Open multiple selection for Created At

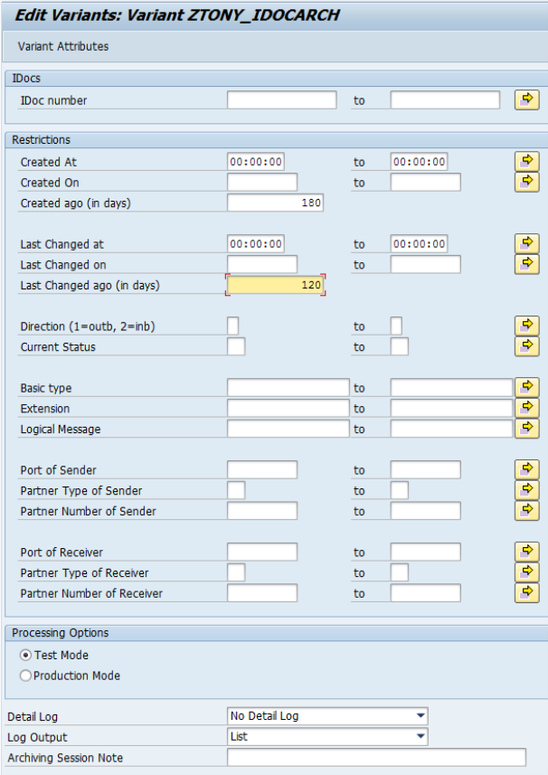(x=526, y=162)
